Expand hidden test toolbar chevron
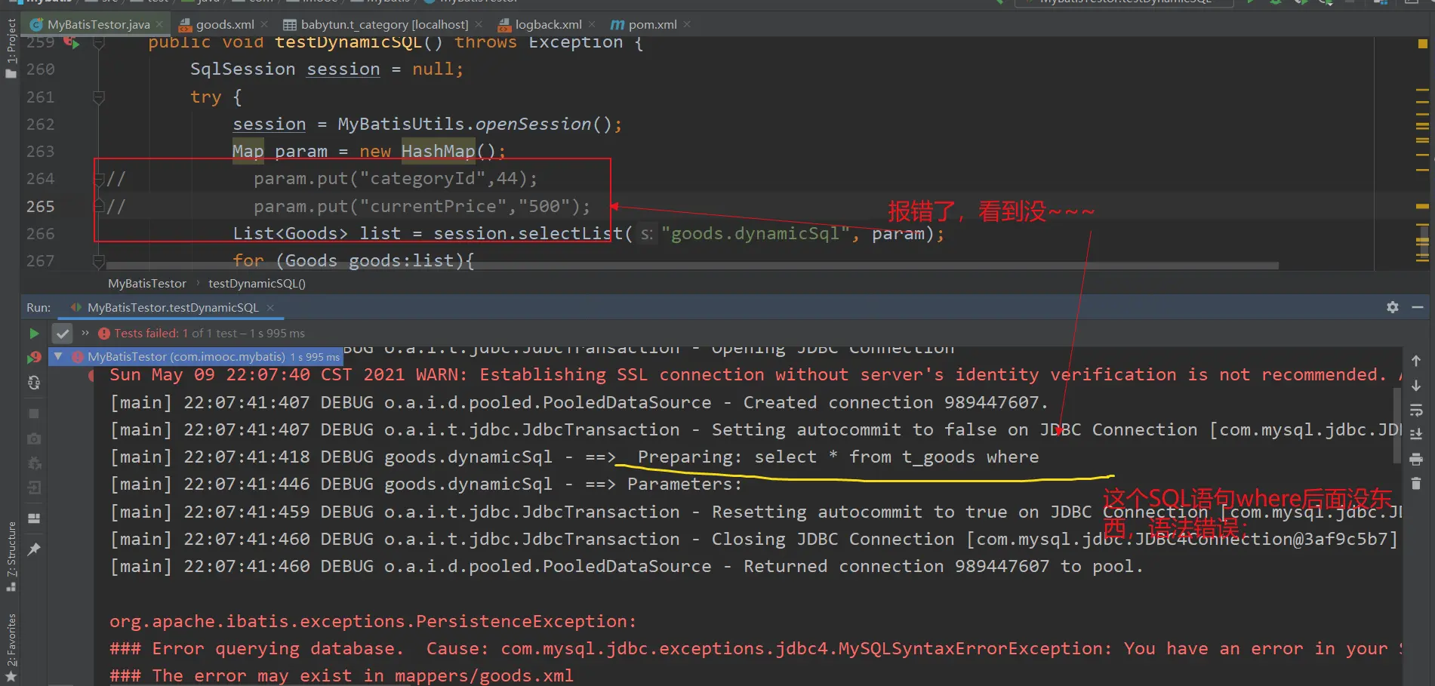Viewport: 1435px width, 686px height. tap(85, 333)
